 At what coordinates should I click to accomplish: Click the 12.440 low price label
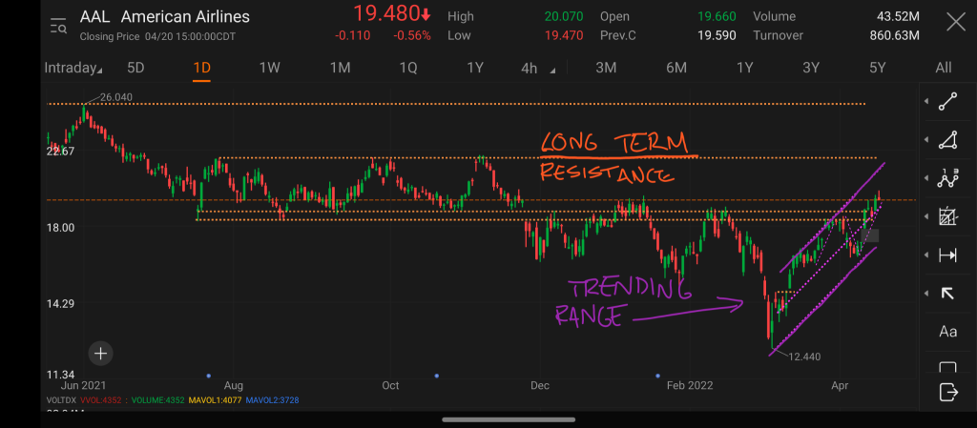click(804, 357)
